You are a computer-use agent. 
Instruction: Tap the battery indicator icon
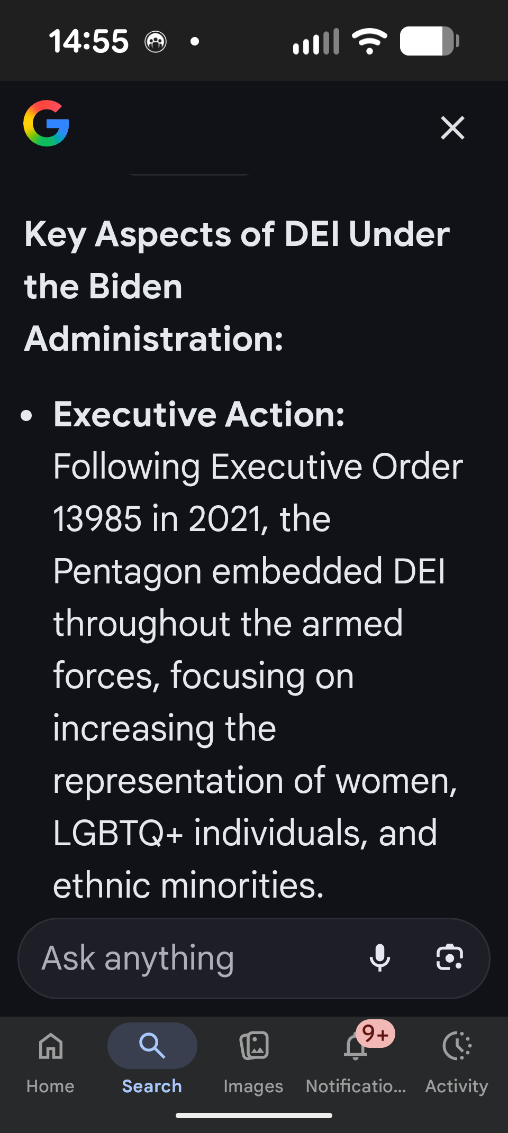click(x=429, y=41)
